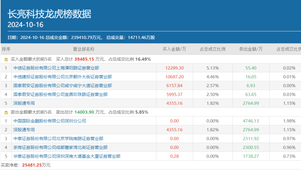The height and width of the screenshot is (170, 301).
Task: Select the sell amount 16.05
Action: click(x=251, y=77)
